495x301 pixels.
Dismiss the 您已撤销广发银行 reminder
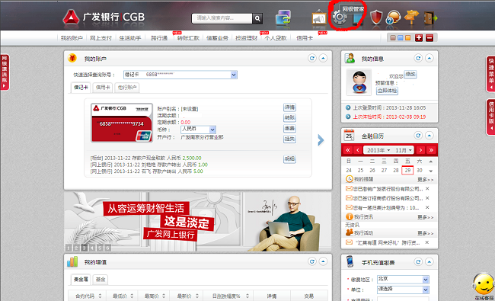click(x=427, y=188)
